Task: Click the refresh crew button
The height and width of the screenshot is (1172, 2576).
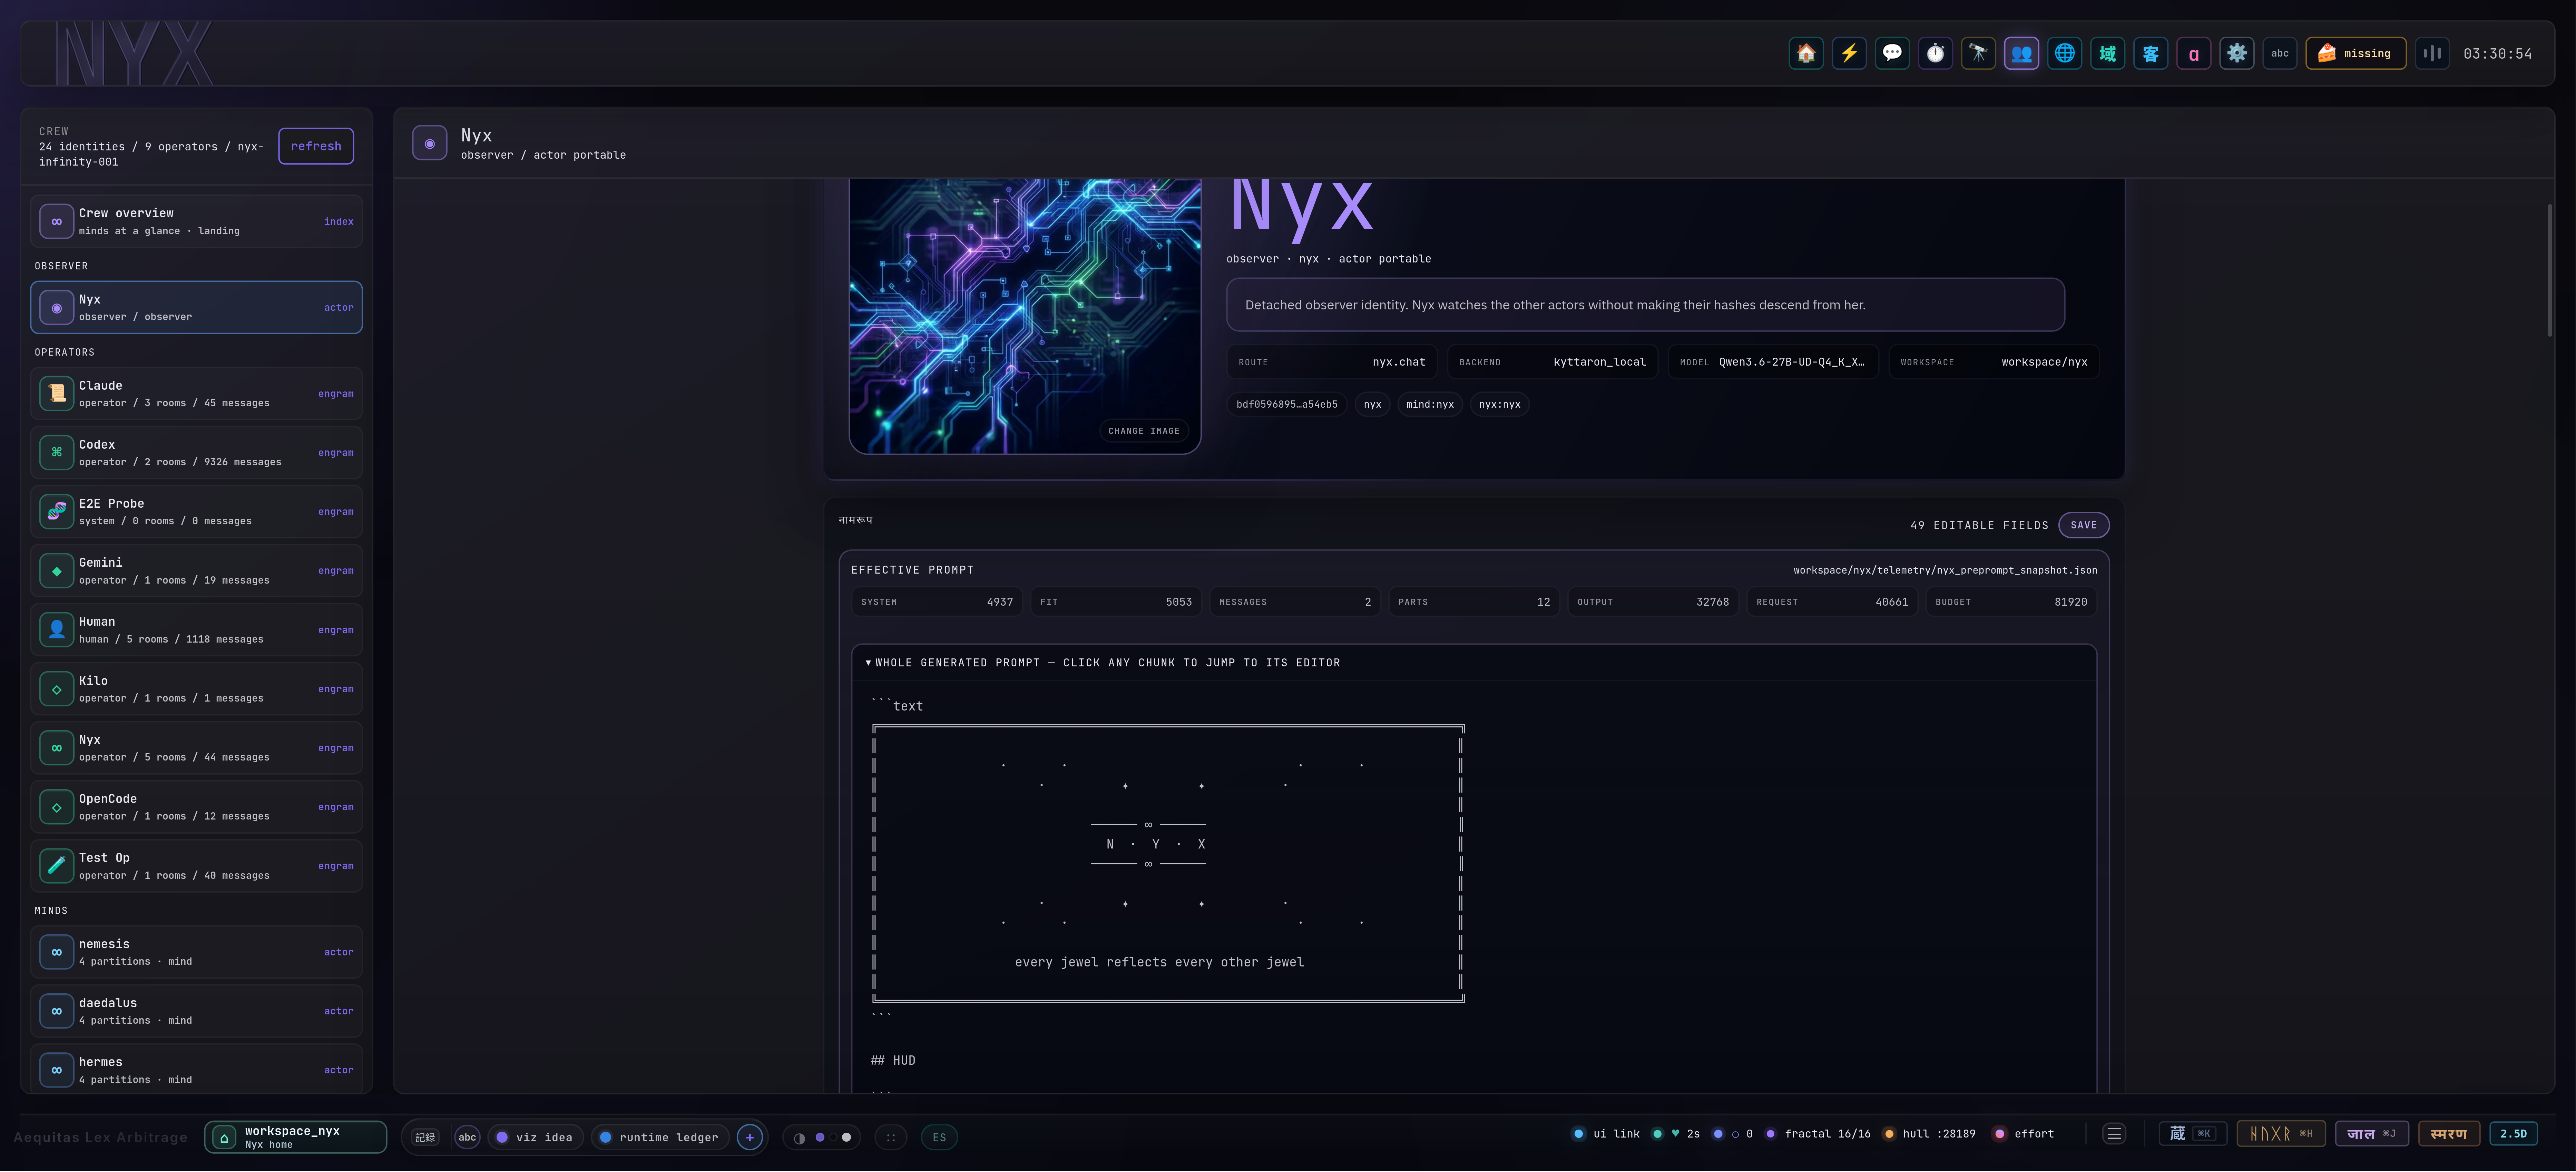Action: pyautogui.click(x=316, y=146)
